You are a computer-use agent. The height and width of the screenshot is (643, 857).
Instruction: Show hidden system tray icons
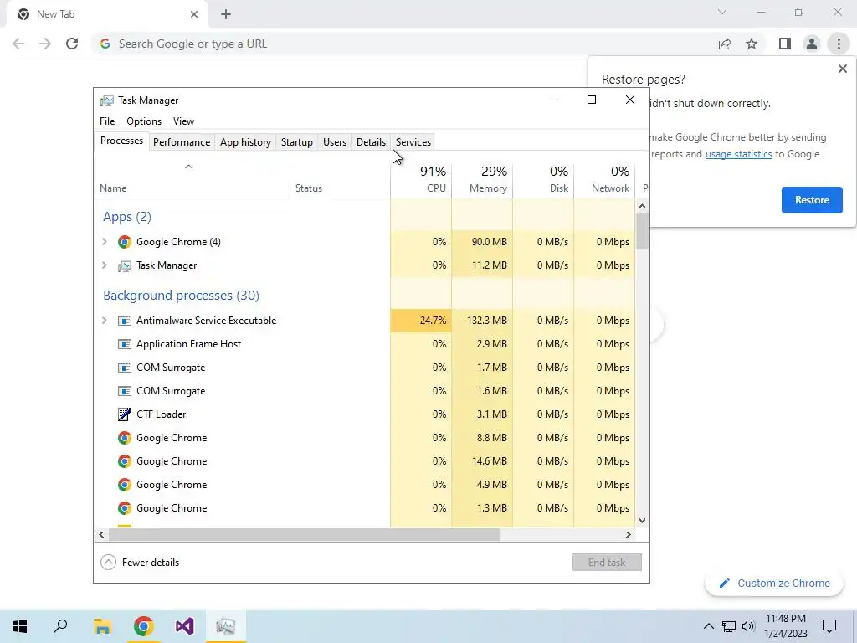coord(708,626)
